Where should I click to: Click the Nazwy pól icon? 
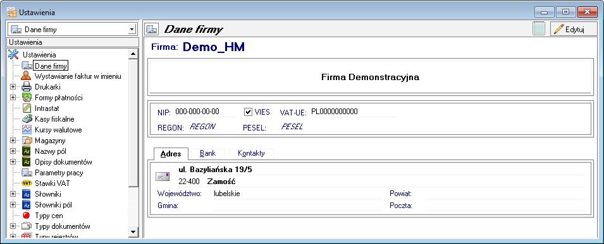[27, 151]
